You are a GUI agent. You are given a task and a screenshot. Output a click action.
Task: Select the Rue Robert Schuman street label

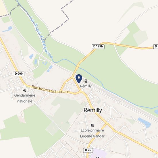(x=49, y=89)
